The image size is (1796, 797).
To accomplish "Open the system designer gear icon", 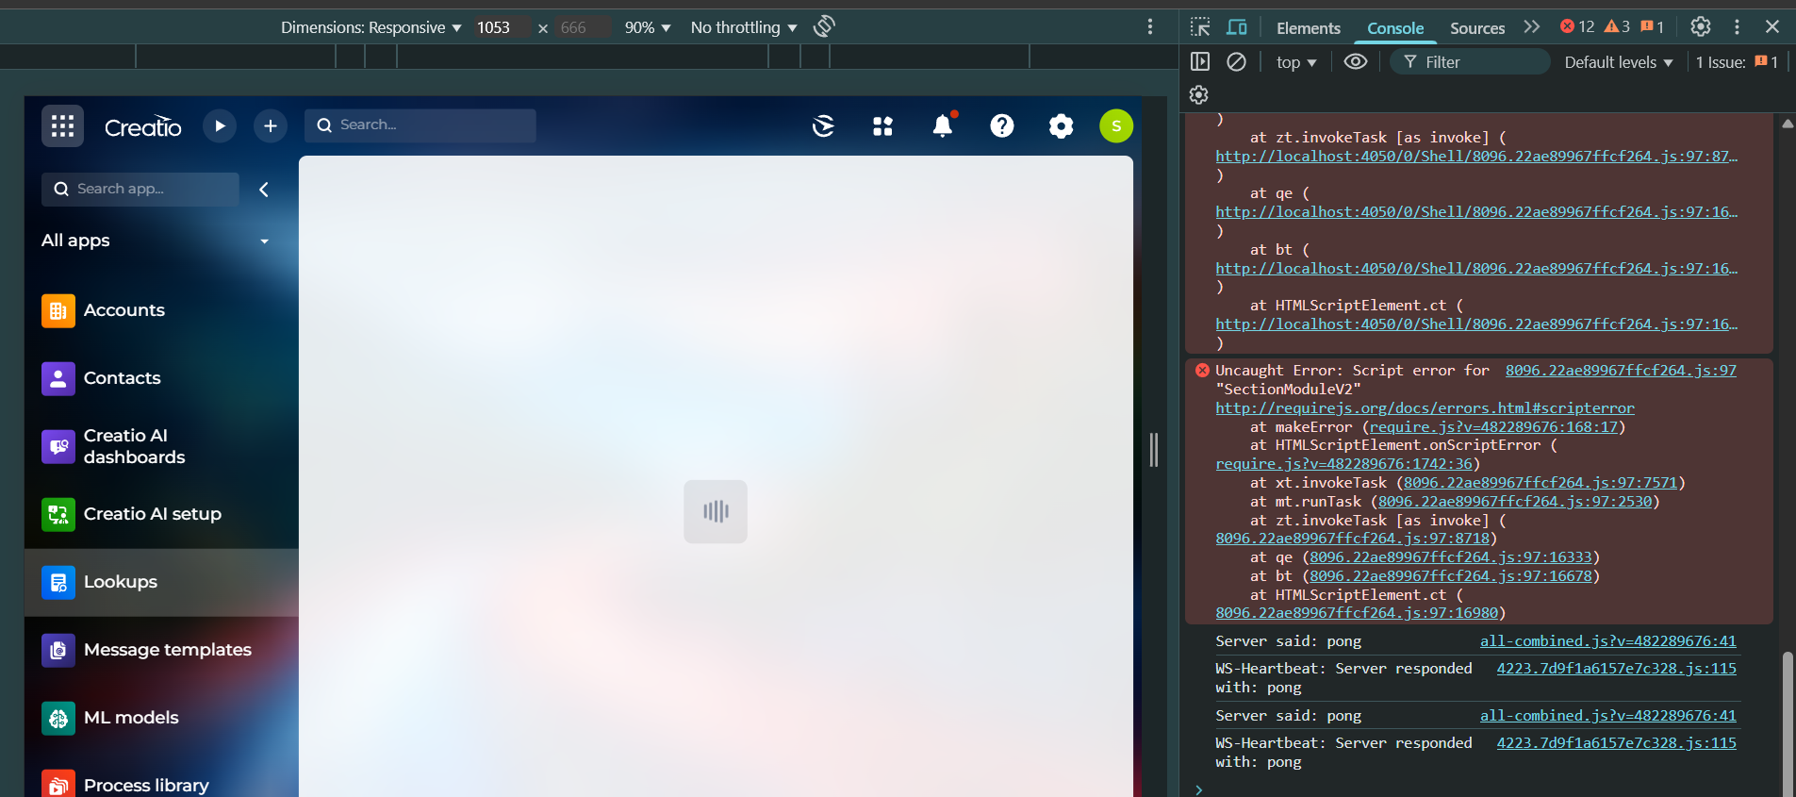I will point(1061,125).
